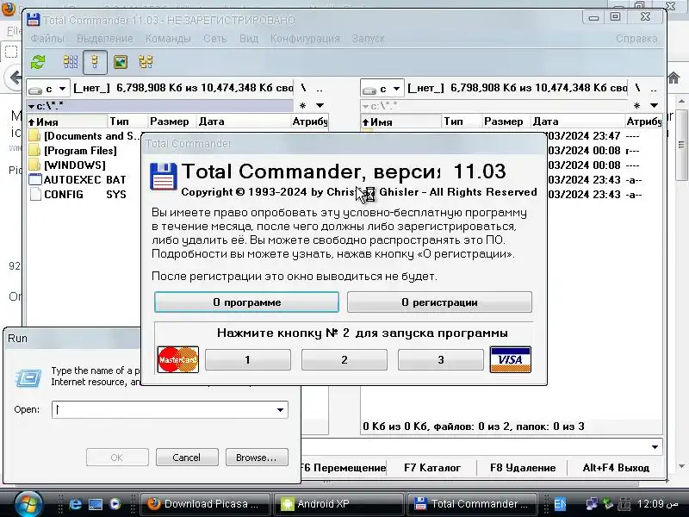
Task: Click Browse in the Run dialog
Action: 257,458
